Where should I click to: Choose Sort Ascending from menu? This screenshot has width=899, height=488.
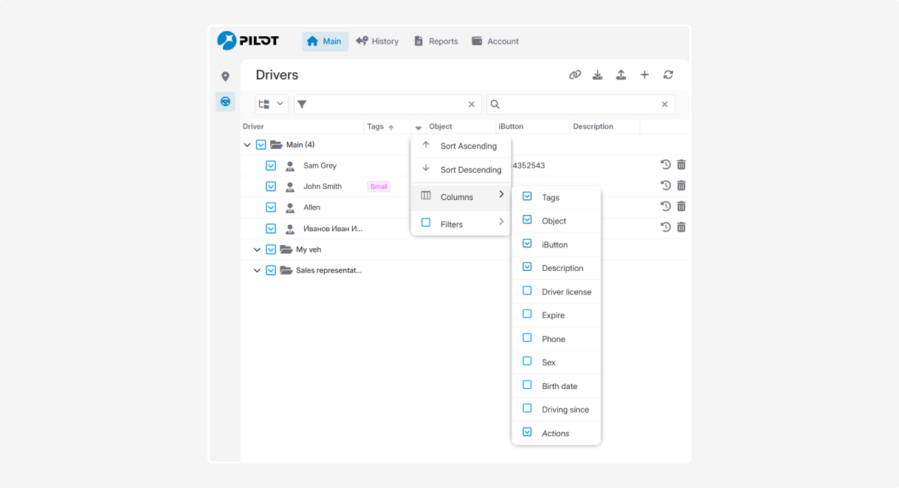pos(468,146)
